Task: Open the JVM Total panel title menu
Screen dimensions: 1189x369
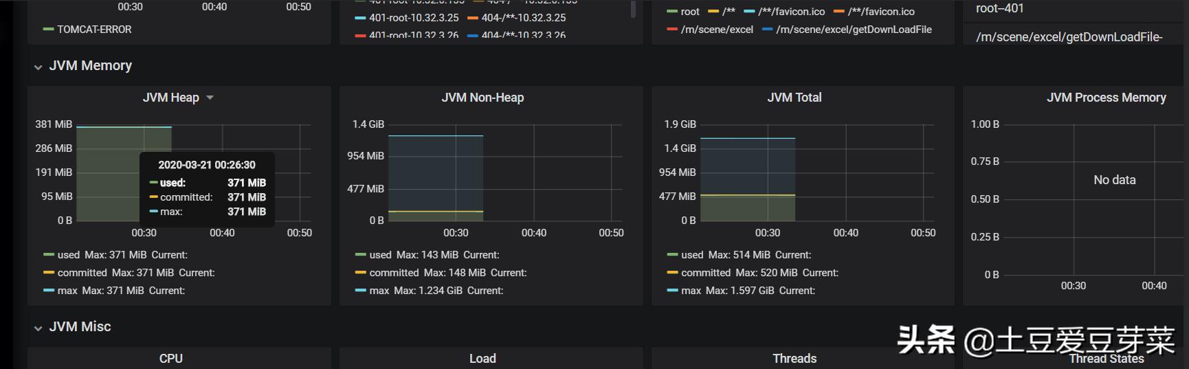Action: coord(794,98)
